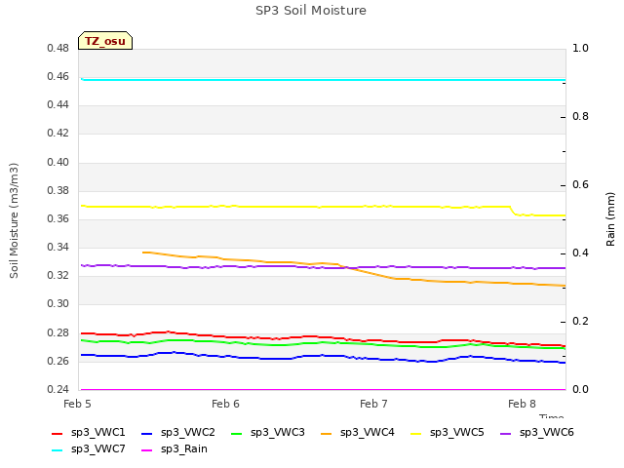
Task: Click the sp3_Rain legend label
Action: point(184,448)
